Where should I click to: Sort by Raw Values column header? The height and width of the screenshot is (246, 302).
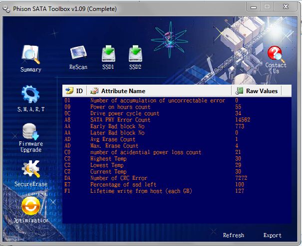point(257,91)
